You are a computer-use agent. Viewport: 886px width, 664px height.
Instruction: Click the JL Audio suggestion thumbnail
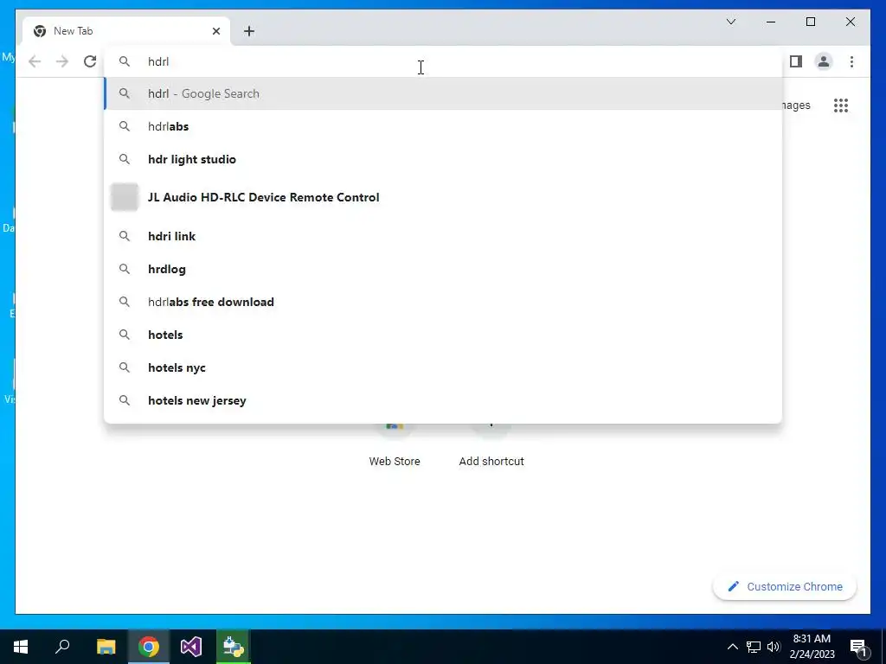(x=125, y=197)
